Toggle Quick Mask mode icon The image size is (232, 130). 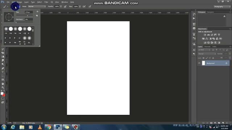(x=3, y=99)
